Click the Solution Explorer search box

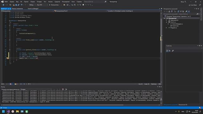pos(180,14)
